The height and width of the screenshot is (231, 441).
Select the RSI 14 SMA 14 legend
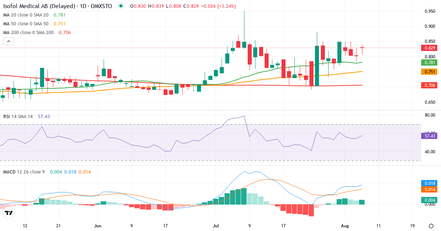pyautogui.click(x=18, y=116)
